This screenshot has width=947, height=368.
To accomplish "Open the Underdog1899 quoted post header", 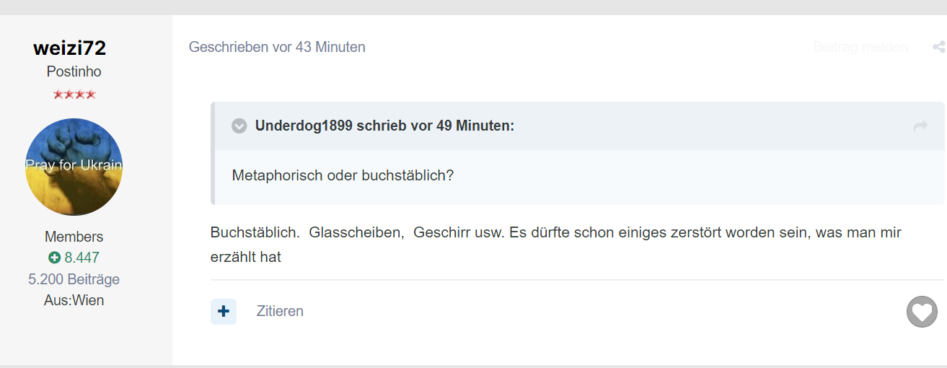I will [x=384, y=126].
